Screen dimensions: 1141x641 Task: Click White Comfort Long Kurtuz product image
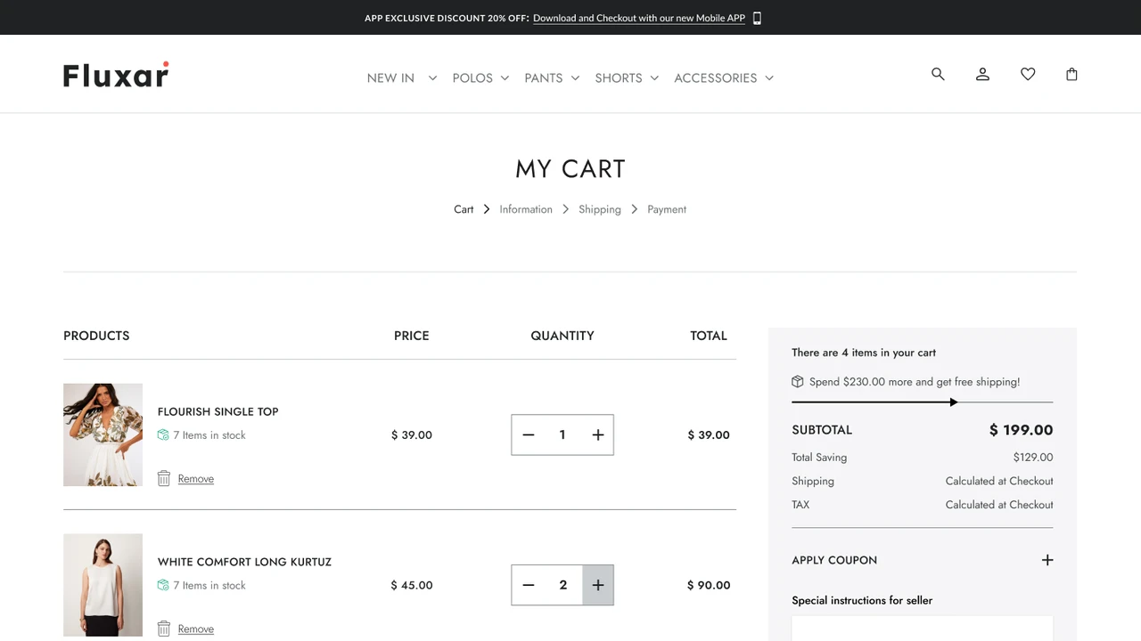click(x=103, y=585)
